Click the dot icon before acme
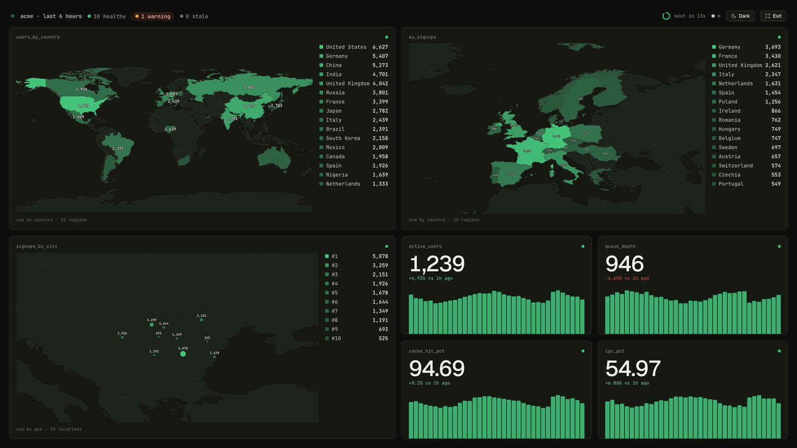Screen dimensions: 797x448 13,16
